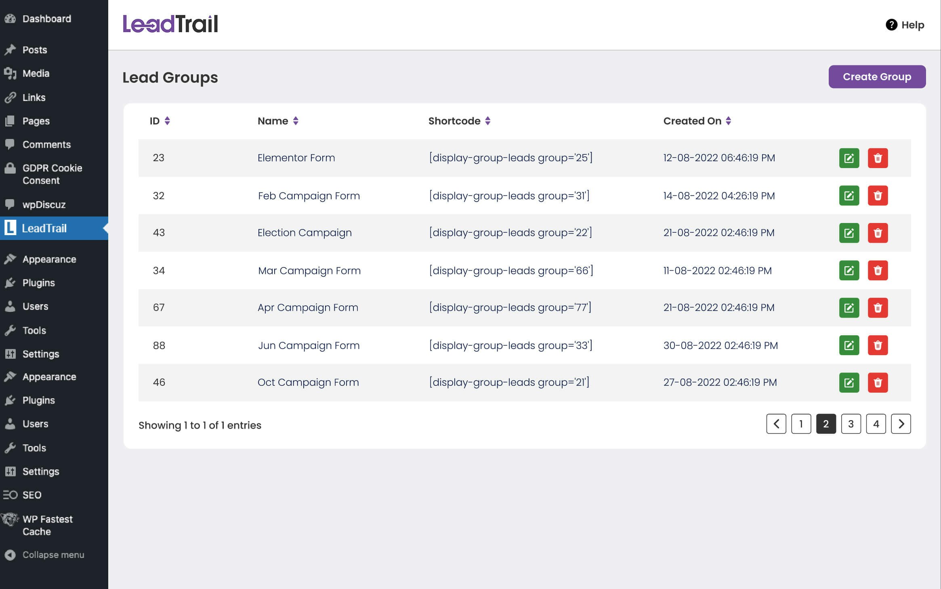Delete the Apr Campaign Form group

click(x=878, y=308)
